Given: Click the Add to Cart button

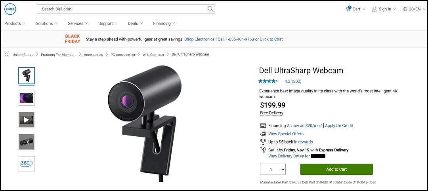Looking at the screenshot, I should point(336,169).
